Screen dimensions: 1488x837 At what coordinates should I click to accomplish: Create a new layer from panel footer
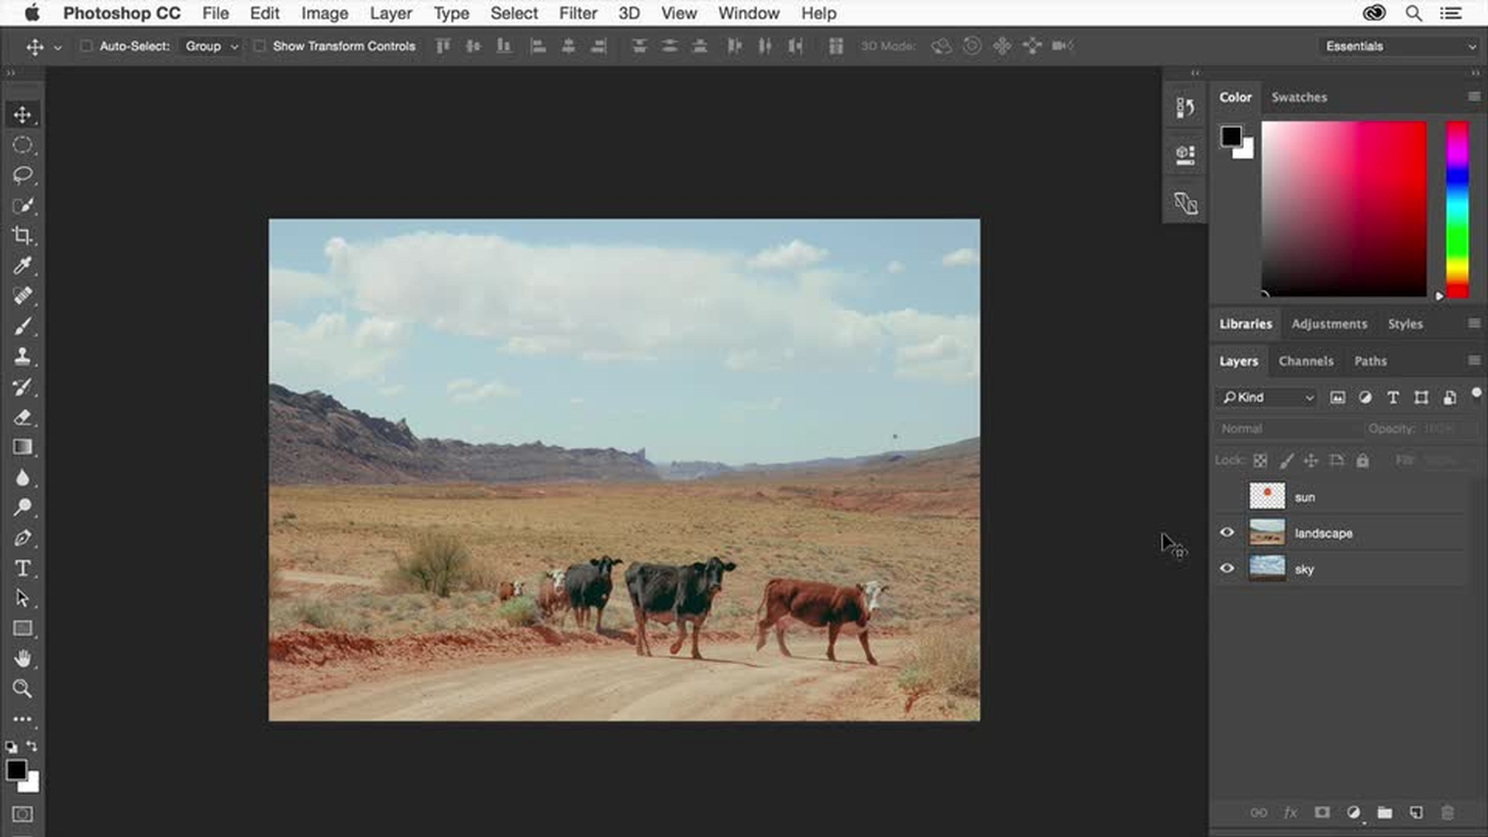(x=1416, y=812)
